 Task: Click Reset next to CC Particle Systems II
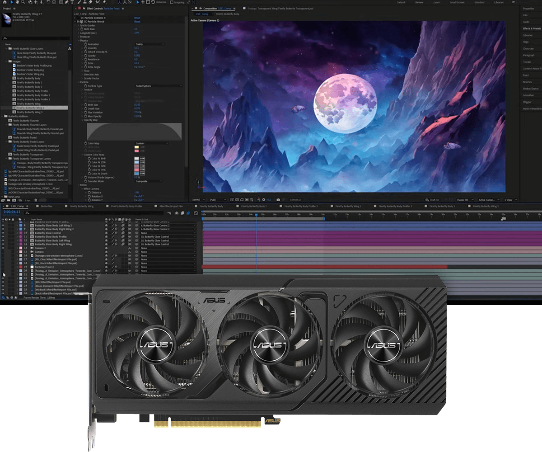pos(137,17)
